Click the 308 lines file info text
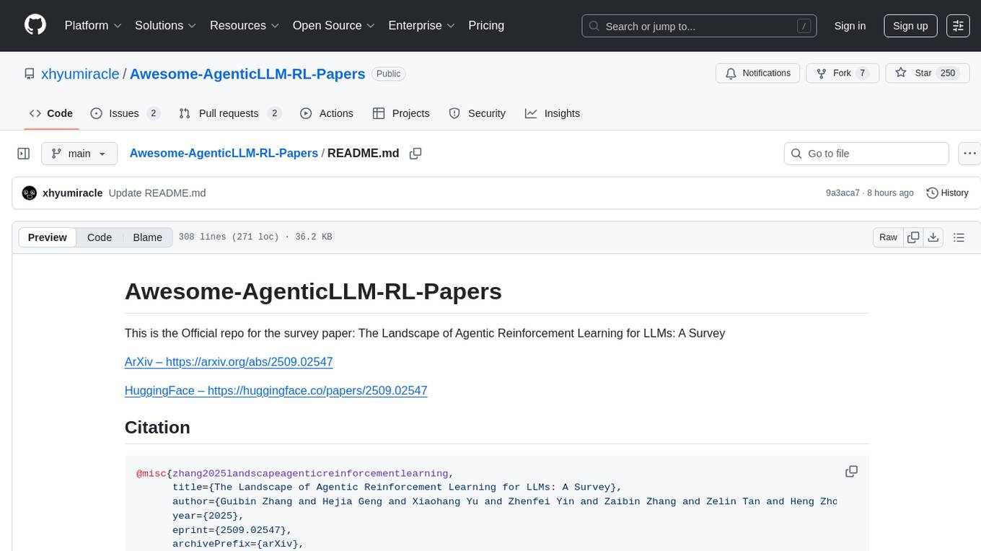The image size is (981, 551). tap(255, 237)
